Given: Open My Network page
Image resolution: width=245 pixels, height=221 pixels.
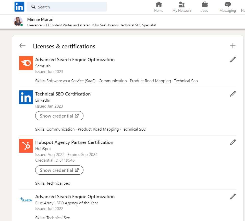Looking at the screenshot, I should tap(182, 7).
